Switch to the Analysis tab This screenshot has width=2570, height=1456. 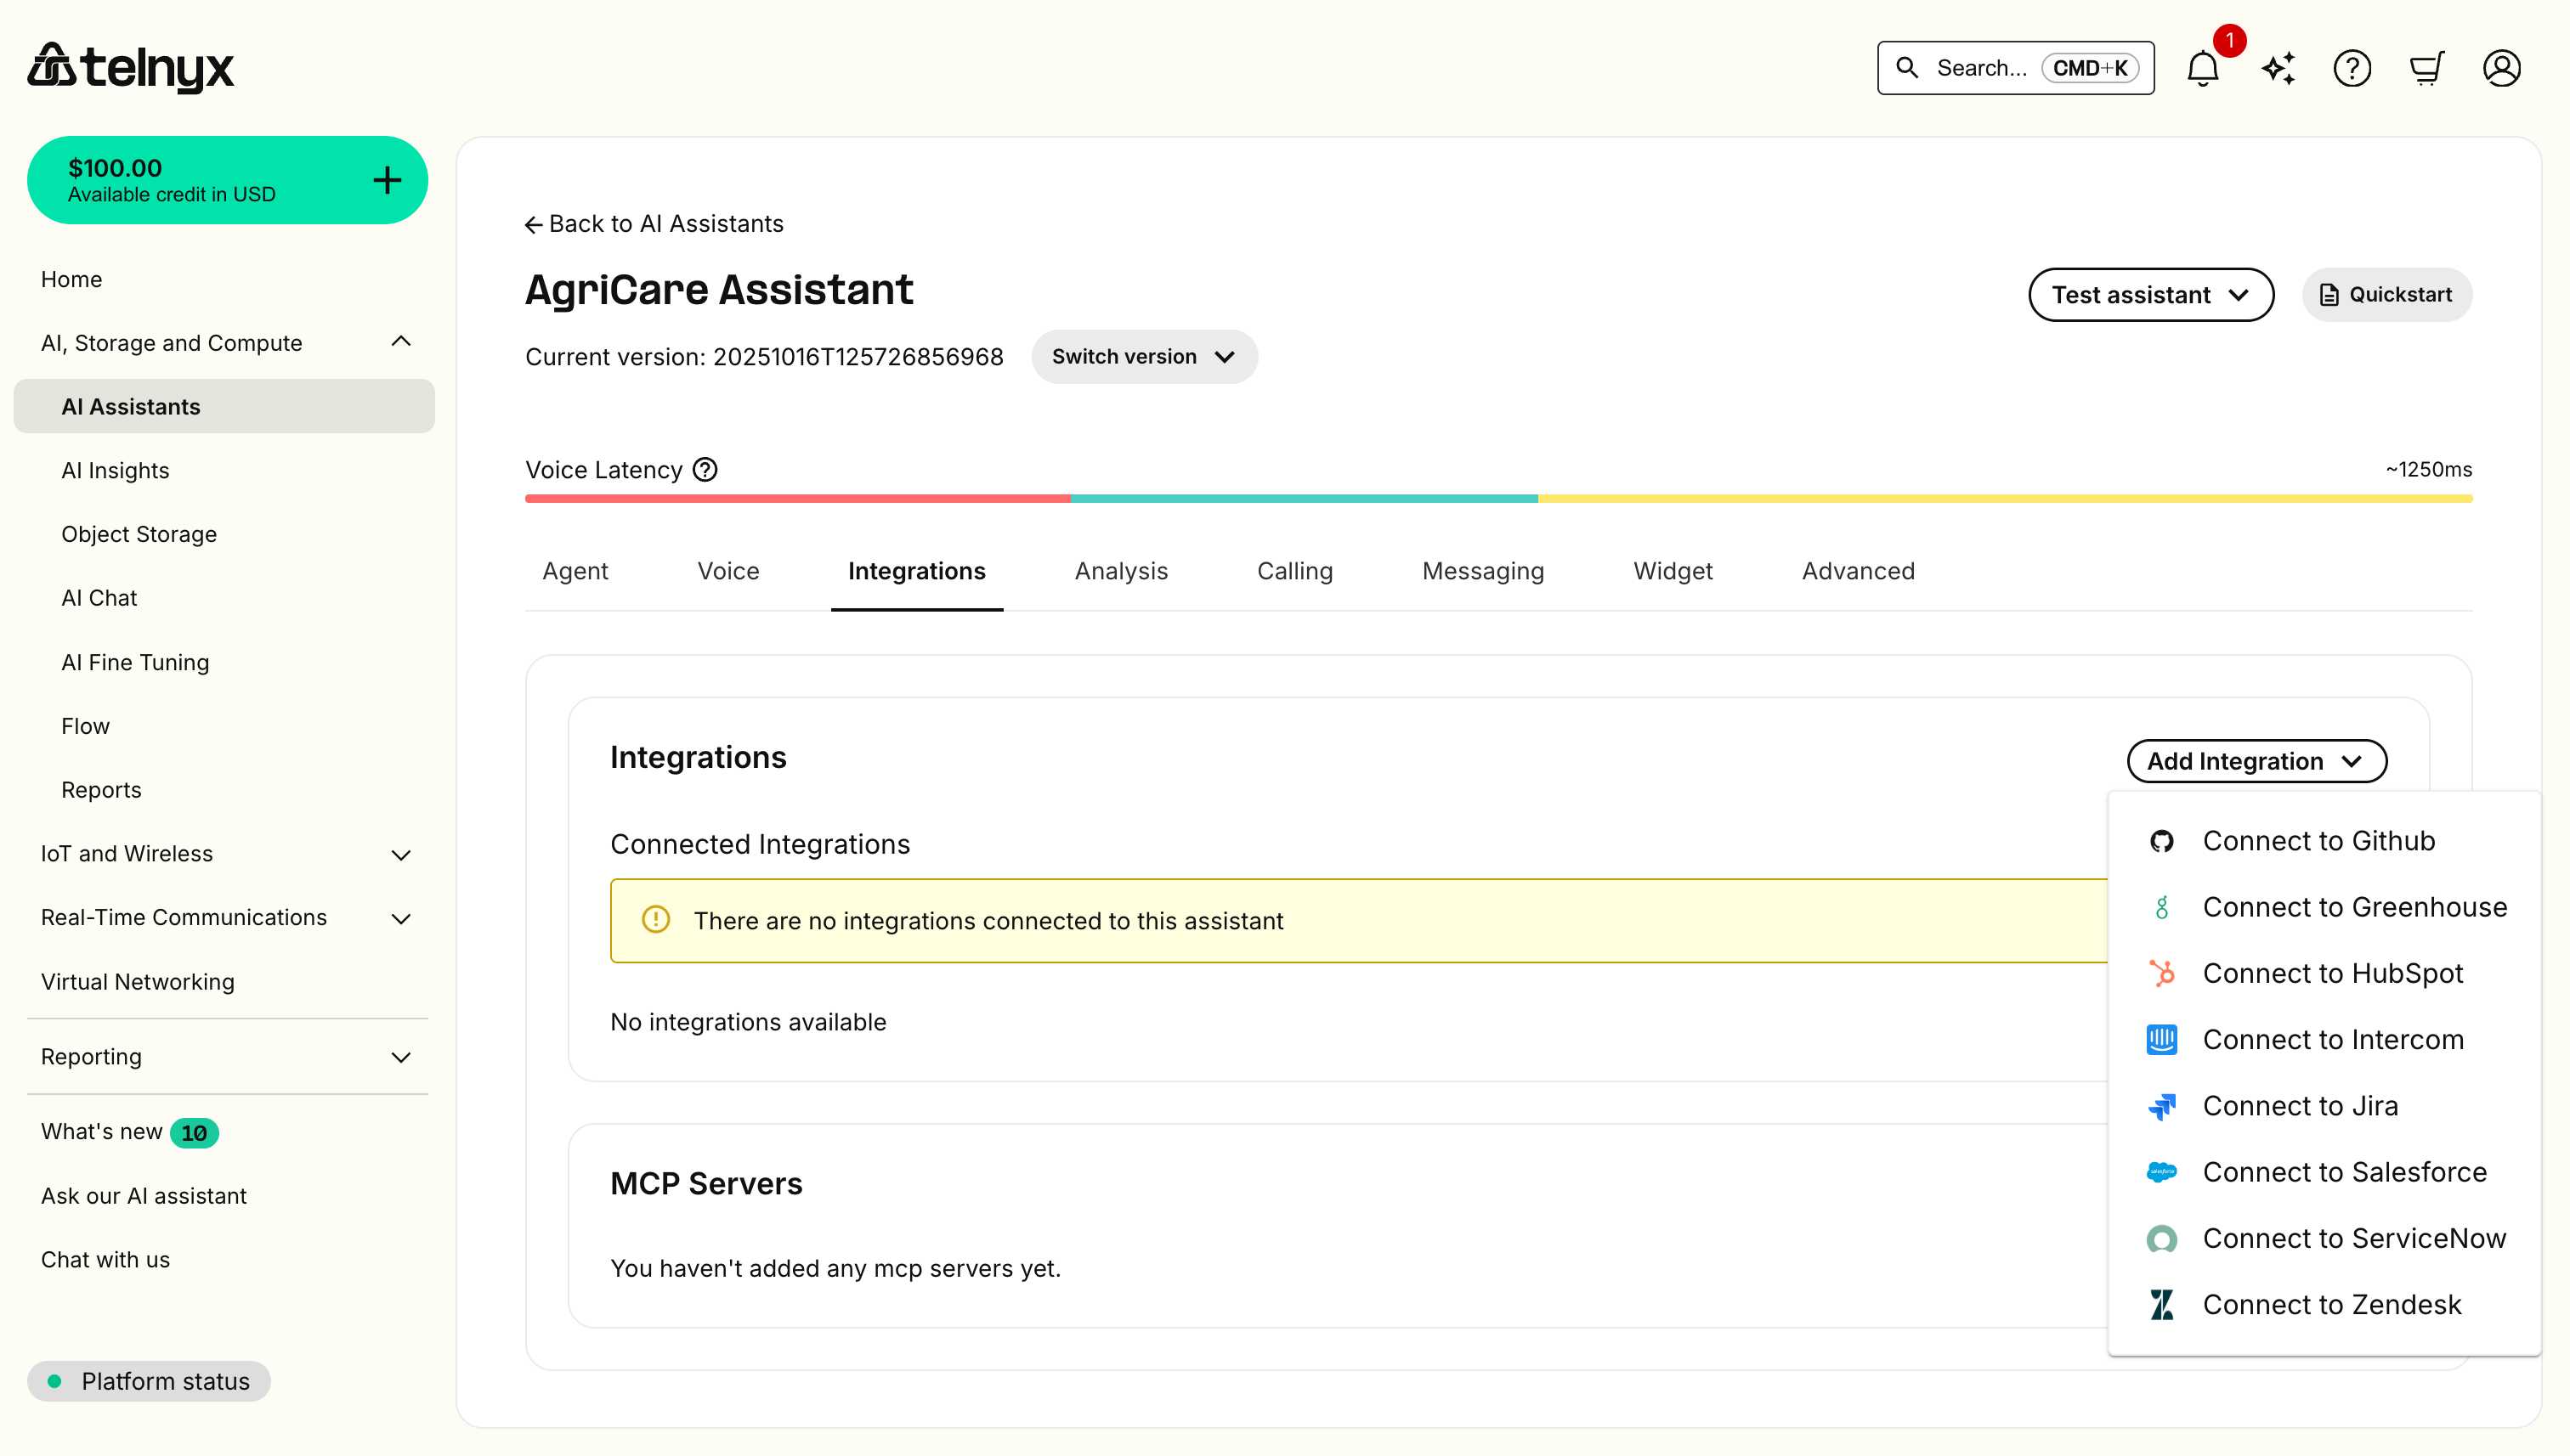[1120, 570]
